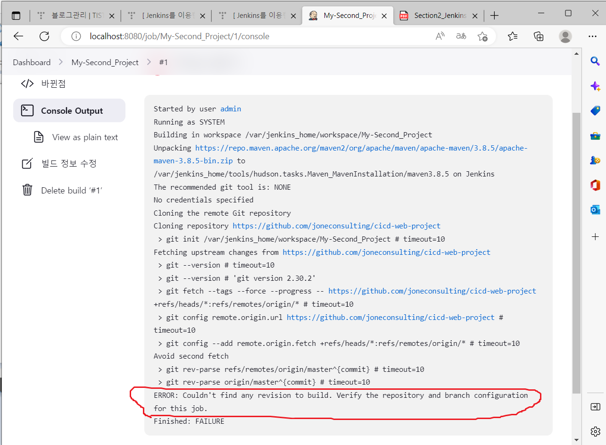
Task: Switch to the 블로그관리 TISTORY tab
Action: coord(75,16)
